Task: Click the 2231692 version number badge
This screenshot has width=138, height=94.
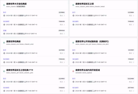Action: point(62,12)
